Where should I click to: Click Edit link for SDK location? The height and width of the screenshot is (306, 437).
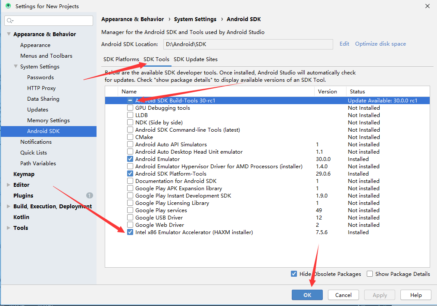pyautogui.click(x=344, y=44)
